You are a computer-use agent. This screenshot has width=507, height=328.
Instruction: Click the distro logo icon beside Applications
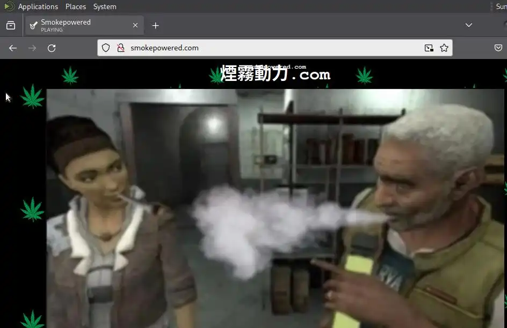[9, 6]
